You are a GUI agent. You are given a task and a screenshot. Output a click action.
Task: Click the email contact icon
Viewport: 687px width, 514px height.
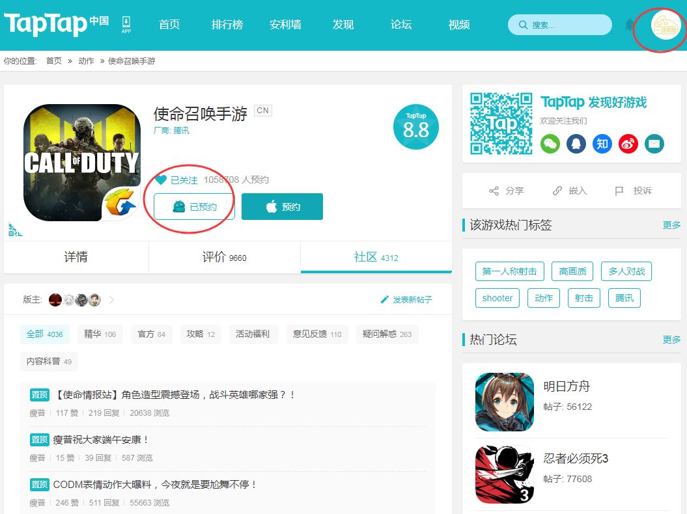(654, 144)
